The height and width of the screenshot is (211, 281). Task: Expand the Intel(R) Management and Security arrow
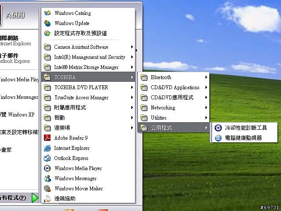click(x=132, y=57)
